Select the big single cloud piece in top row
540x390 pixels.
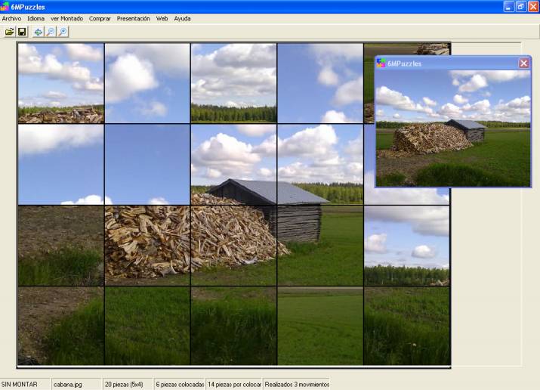coord(147,83)
